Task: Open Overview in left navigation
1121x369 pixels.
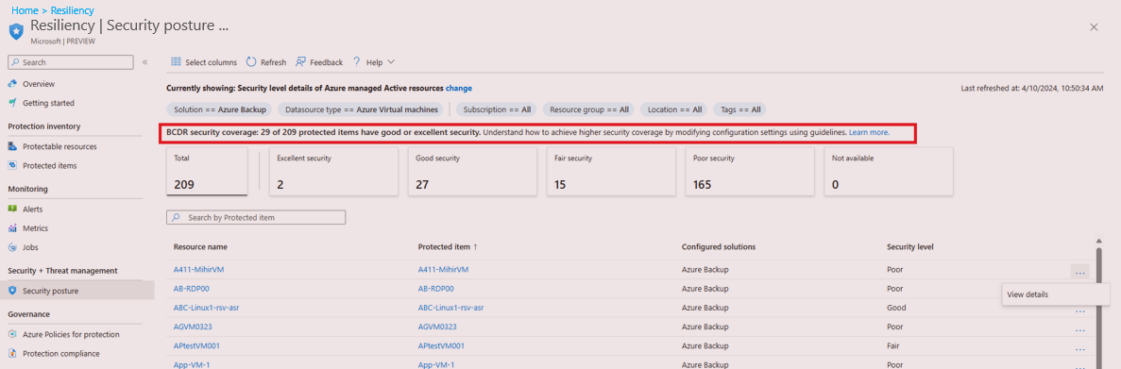Action: (39, 84)
